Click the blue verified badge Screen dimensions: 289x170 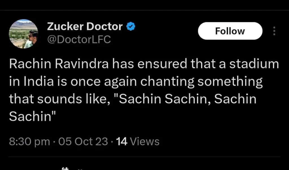(x=130, y=27)
